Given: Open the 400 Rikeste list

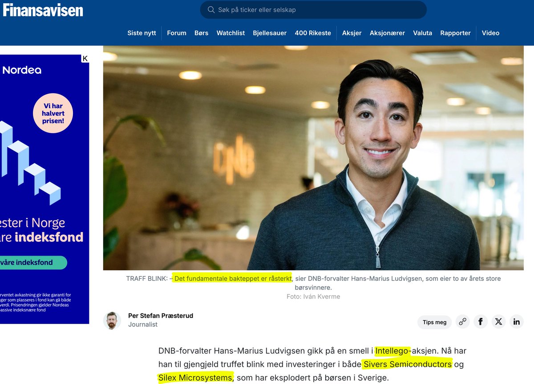Looking at the screenshot, I should click(x=313, y=33).
